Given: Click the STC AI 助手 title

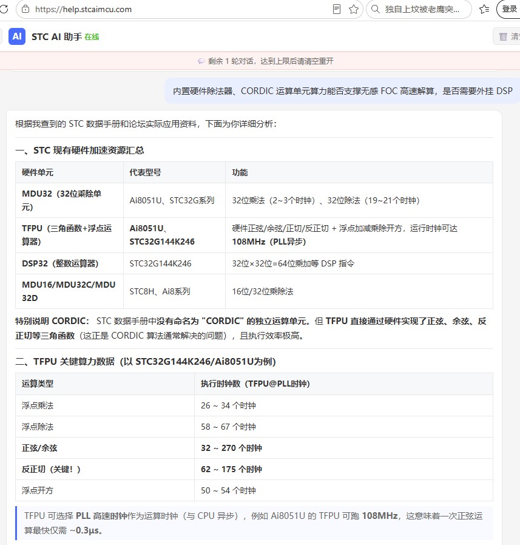Looking at the screenshot, I should click(x=56, y=37).
